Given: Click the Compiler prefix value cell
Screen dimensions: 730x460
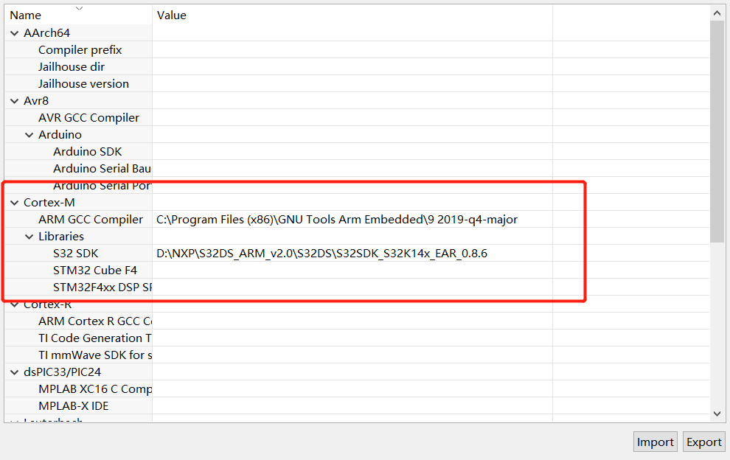Looking at the screenshot, I should (x=352, y=50).
